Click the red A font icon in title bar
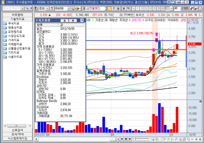This screenshot has width=204, height=143. pos(183,2)
